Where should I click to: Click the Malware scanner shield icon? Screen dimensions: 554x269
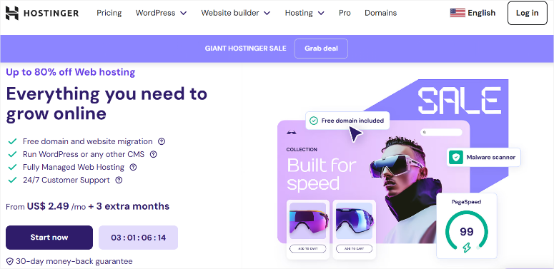tap(456, 157)
